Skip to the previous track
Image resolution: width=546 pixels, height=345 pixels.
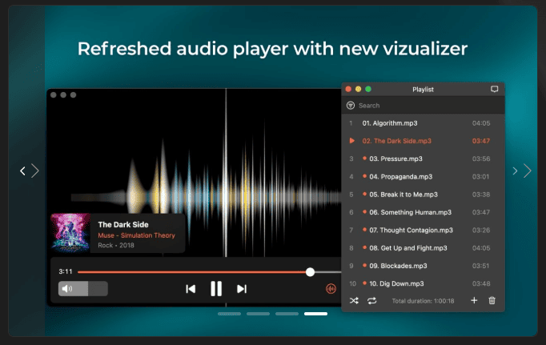coord(191,289)
